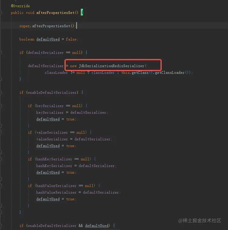Click true below 'hashValueSerializer = defaultSerializer'
This screenshot has width=228, height=230.
coord(70,199)
